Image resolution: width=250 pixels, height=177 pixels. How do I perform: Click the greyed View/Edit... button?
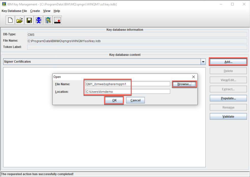tap(228, 80)
